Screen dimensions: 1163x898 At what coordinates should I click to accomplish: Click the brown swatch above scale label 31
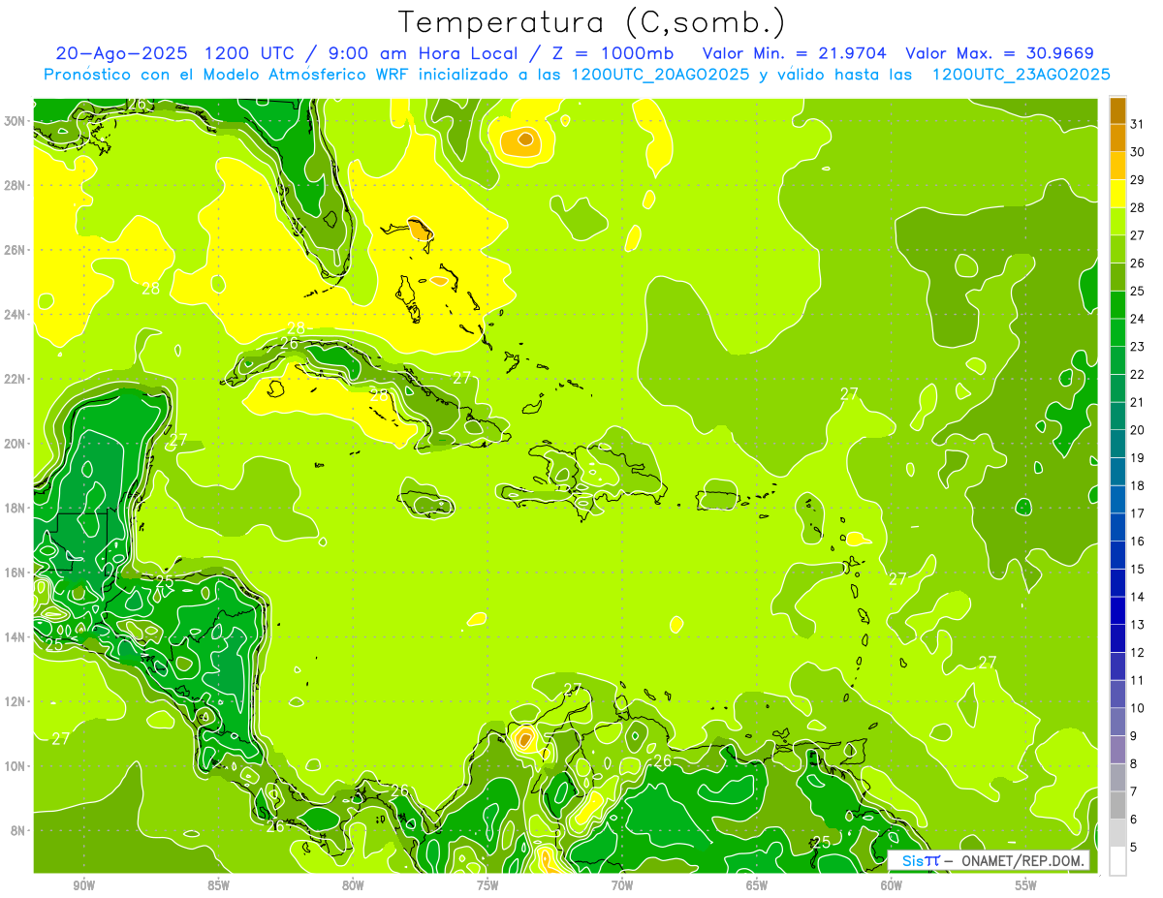click(1117, 110)
